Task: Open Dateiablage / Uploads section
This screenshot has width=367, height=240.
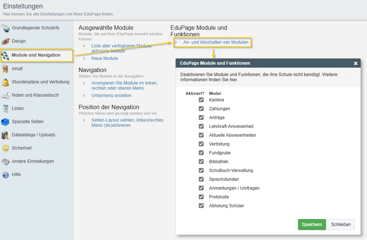Action: [x=34, y=135]
